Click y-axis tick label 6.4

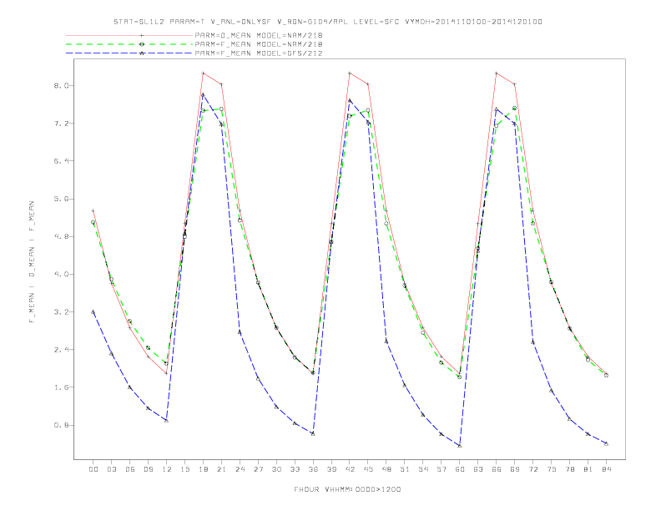(x=61, y=161)
